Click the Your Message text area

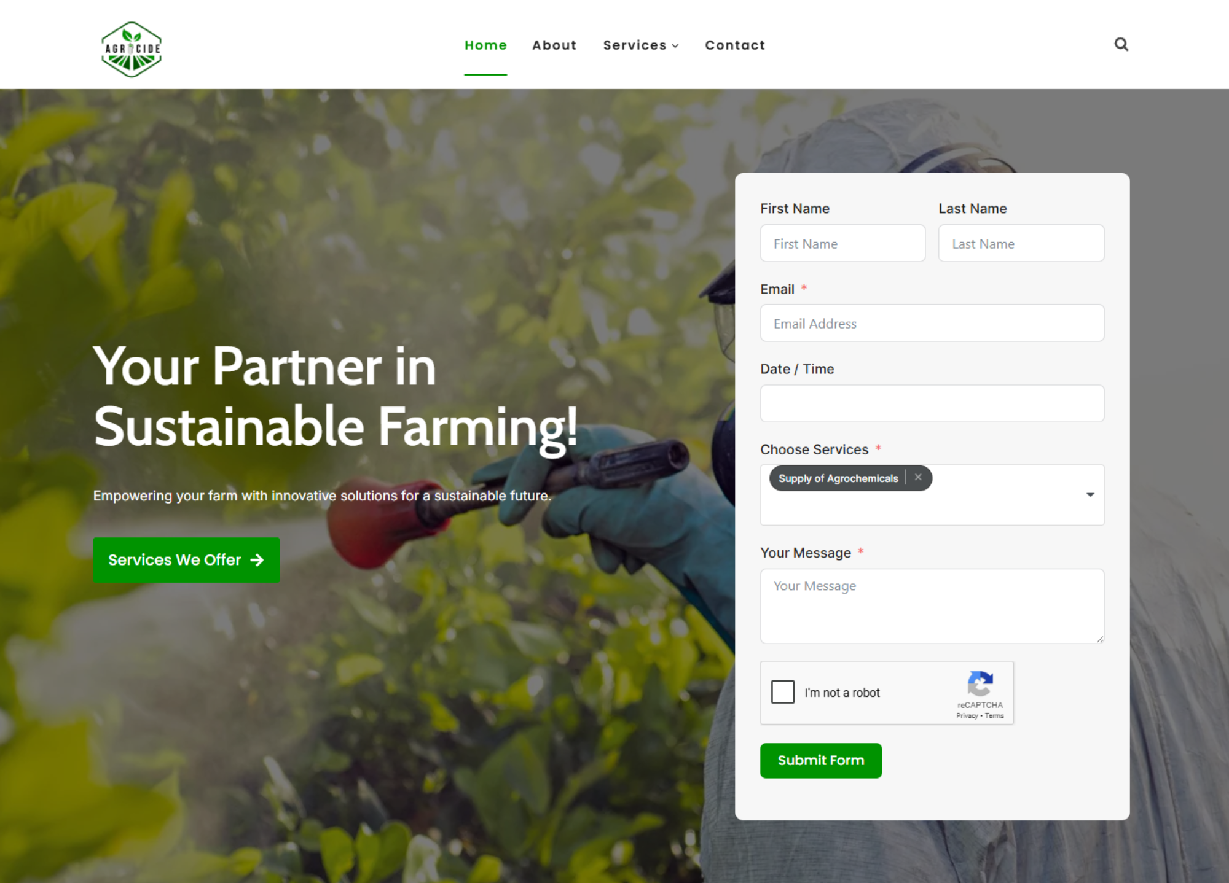coord(932,606)
